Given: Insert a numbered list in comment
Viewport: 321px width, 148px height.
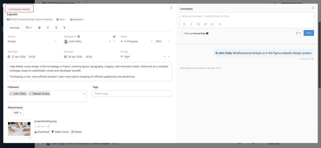Looking at the screenshot, I should (213, 24).
